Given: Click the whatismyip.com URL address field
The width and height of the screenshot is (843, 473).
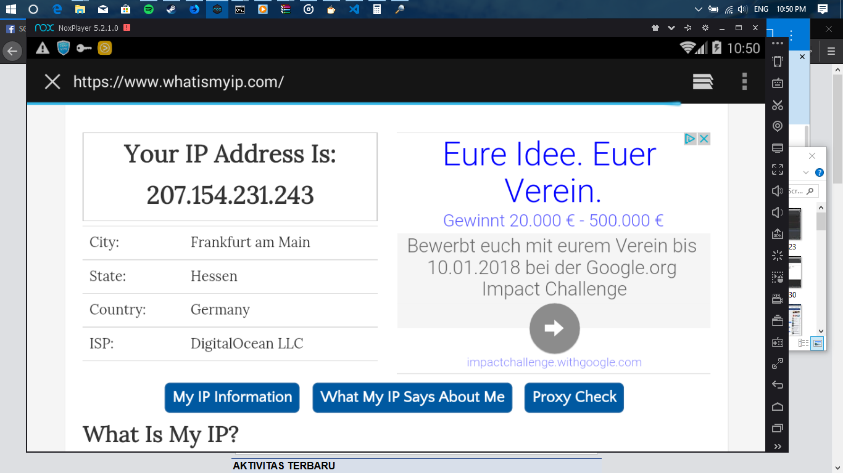Looking at the screenshot, I should pos(179,81).
